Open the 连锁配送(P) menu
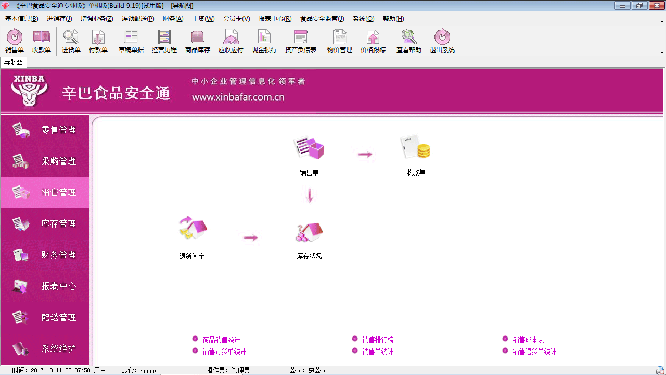This screenshot has height=375, width=666. coord(138,19)
